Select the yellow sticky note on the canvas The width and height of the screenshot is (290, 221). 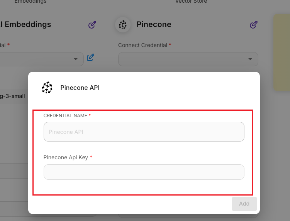click(x=282, y=52)
